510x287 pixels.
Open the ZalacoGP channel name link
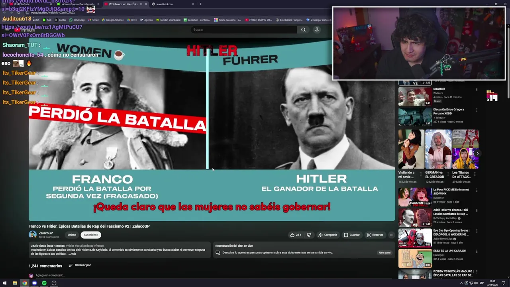click(46, 233)
